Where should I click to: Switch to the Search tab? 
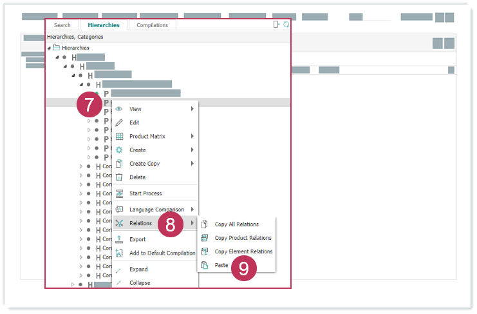62,25
